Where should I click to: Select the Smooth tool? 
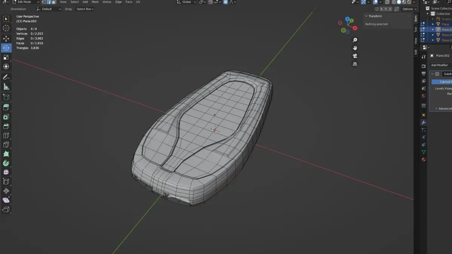[x=6, y=172]
